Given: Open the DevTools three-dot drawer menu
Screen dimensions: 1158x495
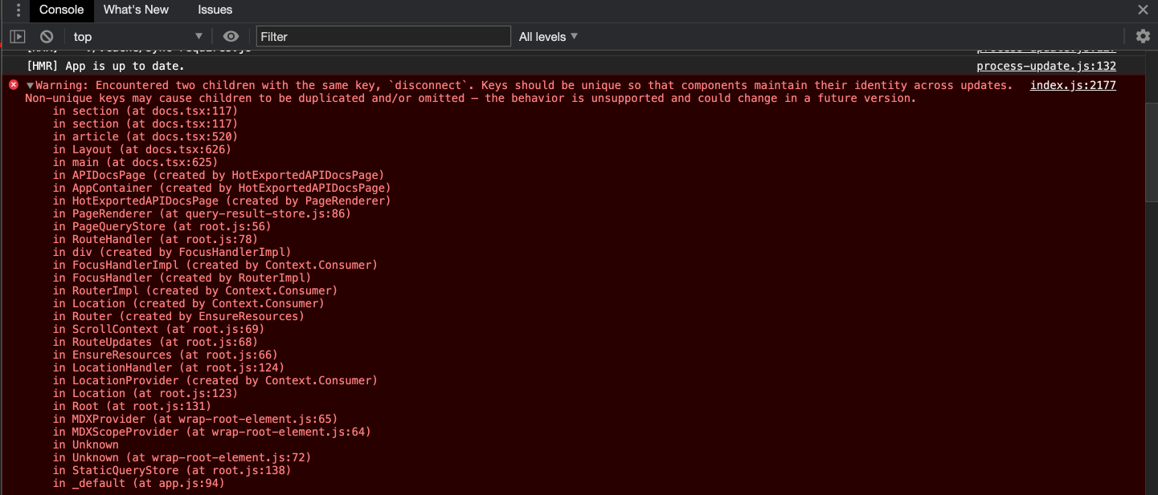Looking at the screenshot, I should 18,10.
